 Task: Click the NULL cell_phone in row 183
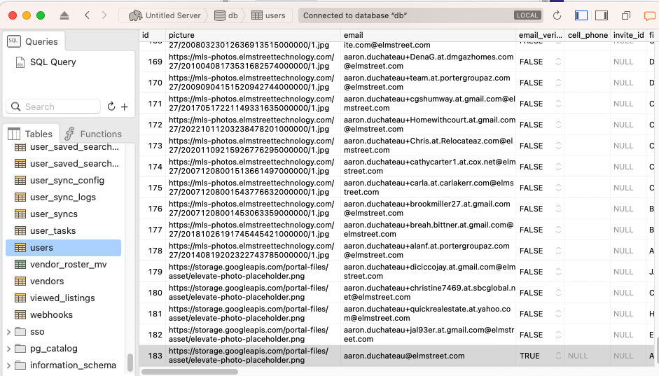578,356
